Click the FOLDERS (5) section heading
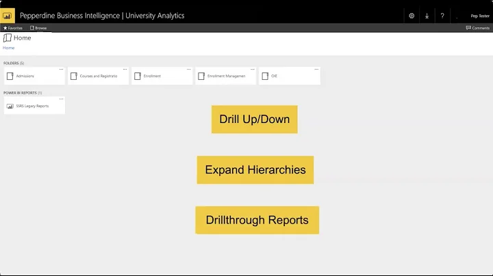This screenshot has height=276, width=493. (14, 63)
